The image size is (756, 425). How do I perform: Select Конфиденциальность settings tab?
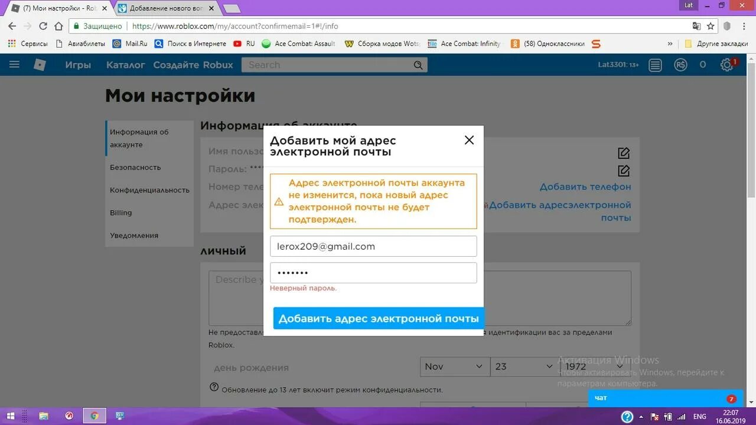point(150,190)
